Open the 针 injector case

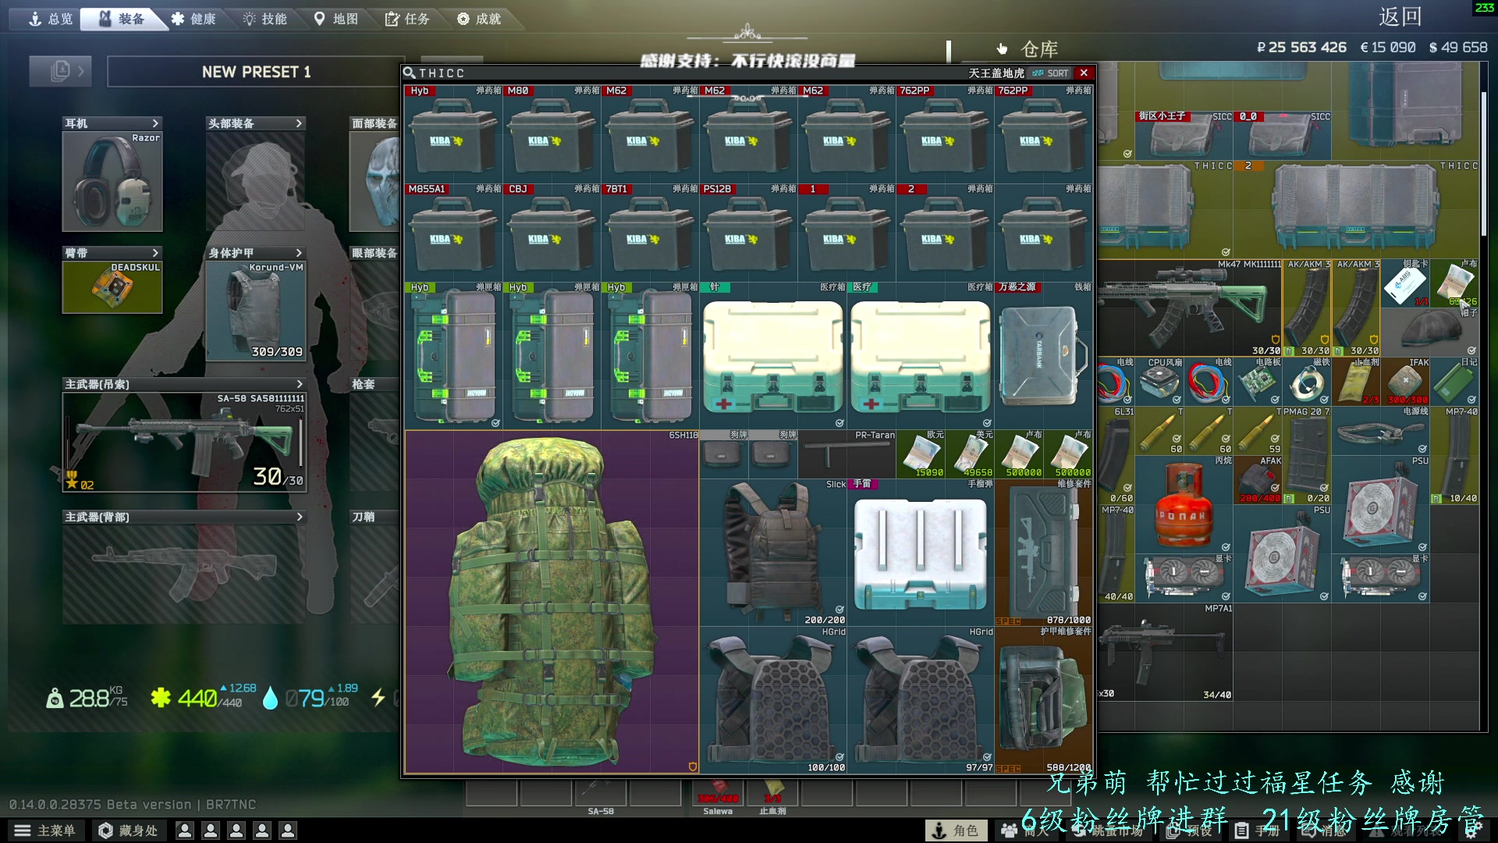[773, 355]
